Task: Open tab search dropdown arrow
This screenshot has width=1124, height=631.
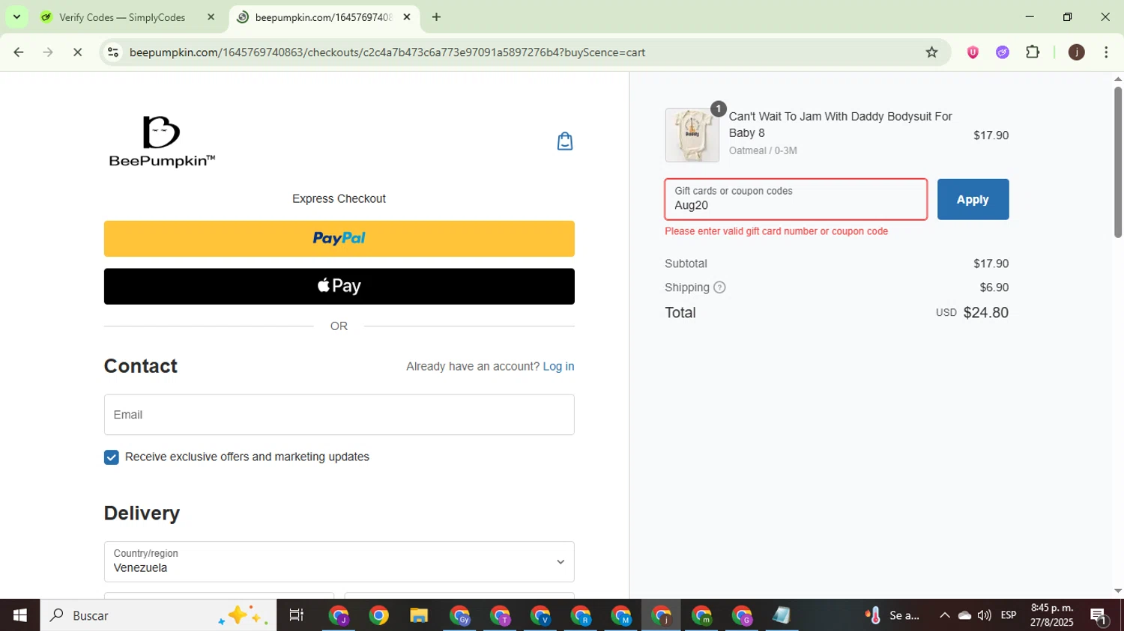Action: click(x=16, y=16)
